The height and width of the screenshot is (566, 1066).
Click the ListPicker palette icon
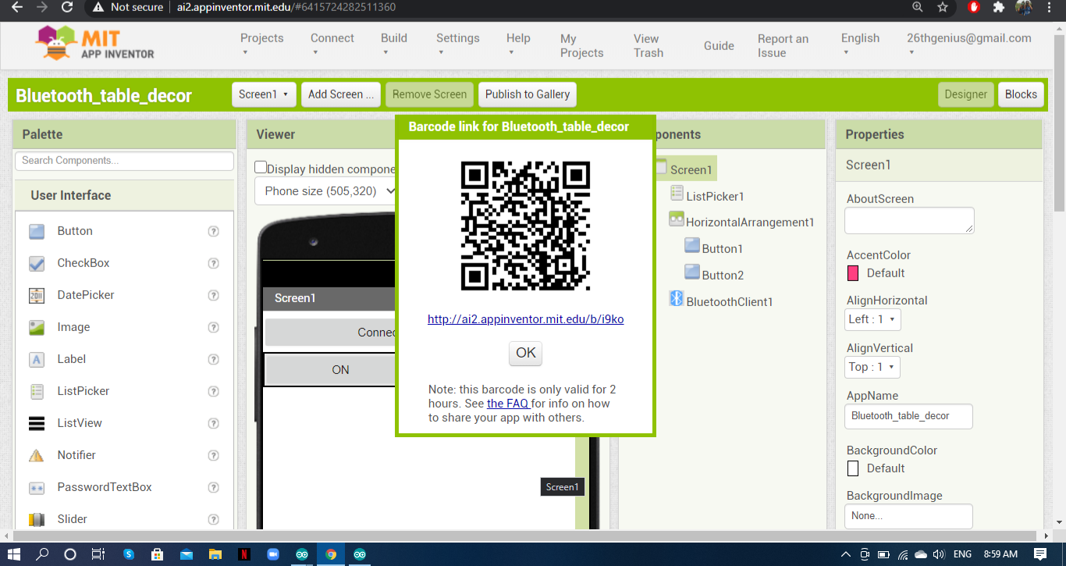(37, 391)
